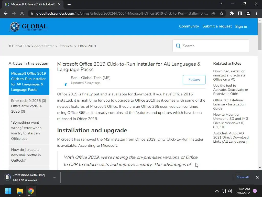The image size is (262, 197).
Task: Share this page icon in address bar
Action: tap(213, 13)
